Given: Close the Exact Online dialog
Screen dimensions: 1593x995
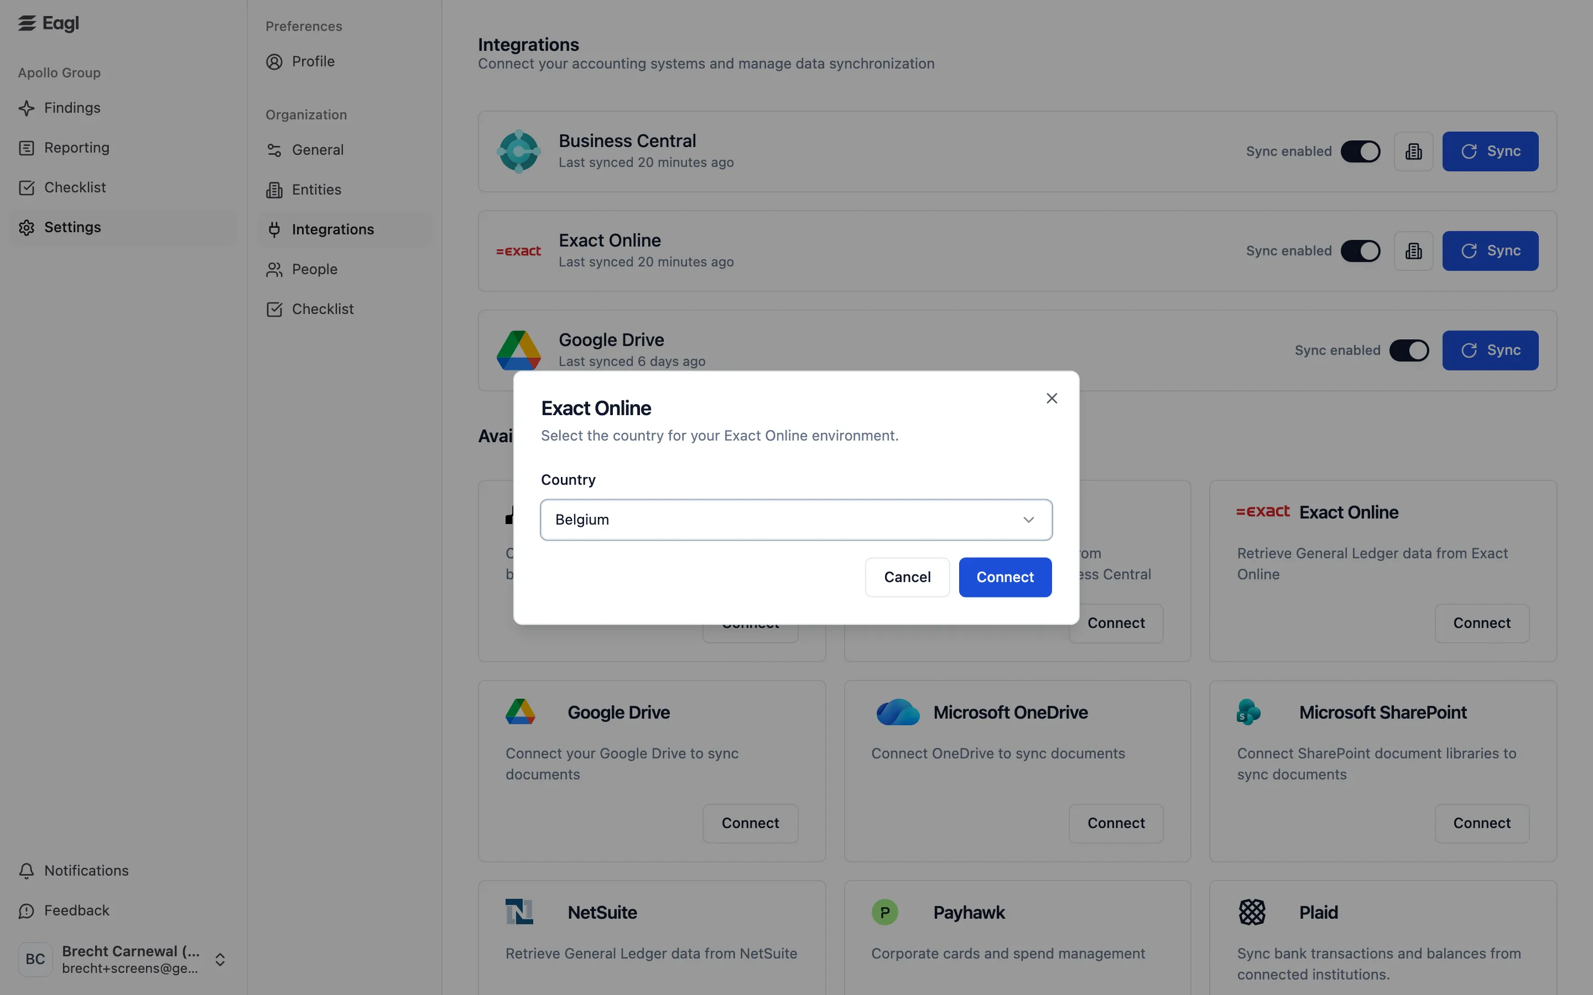Looking at the screenshot, I should point(1052,398).
